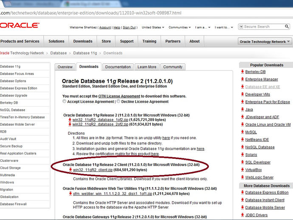293x220 pixels.
Task: Open the OTN License Agreement link
Action: [x=119, y=96]
